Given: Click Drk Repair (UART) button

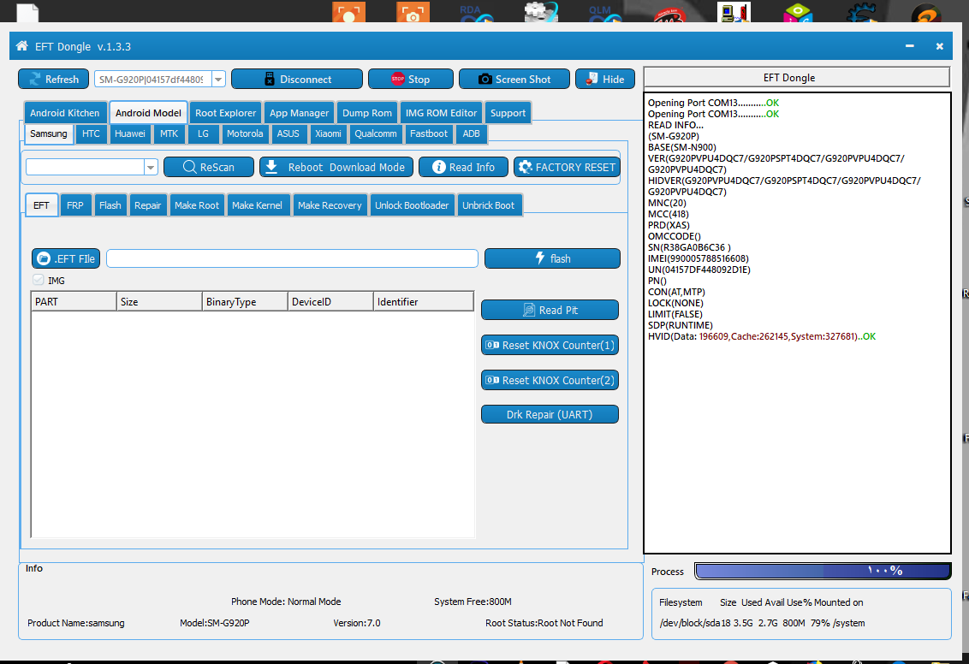Looking at the screenshot, I should (550, 414).
